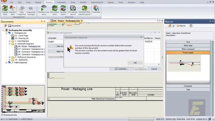Launch SOLIDWORKS cabinet layout
Image resolution: width=215 pixels, height=121 pixels.
coord(84,10)
